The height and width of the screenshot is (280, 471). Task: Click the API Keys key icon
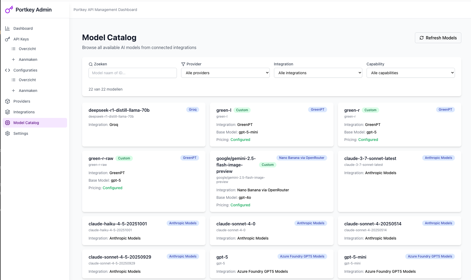[8, 39]
